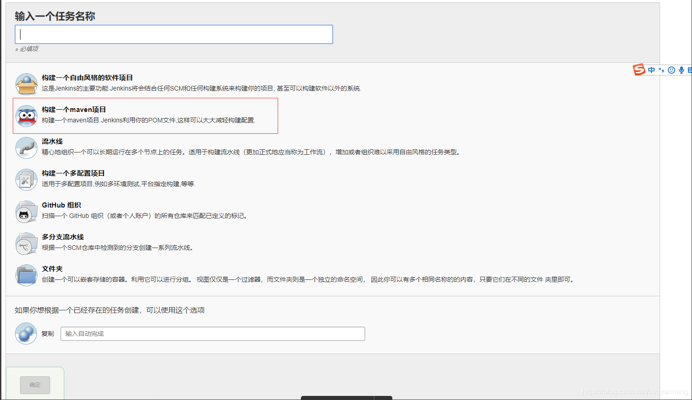This screenshot has height=400, width=692.
Task: Click the 根据一个SCM仓库 description text
Action: click(x=118, y=248)
